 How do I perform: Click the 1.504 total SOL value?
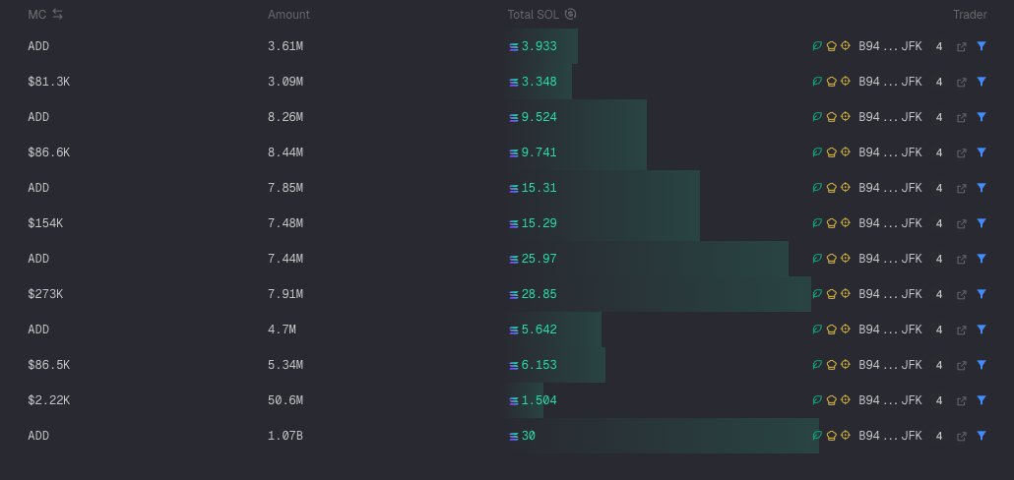539,400
